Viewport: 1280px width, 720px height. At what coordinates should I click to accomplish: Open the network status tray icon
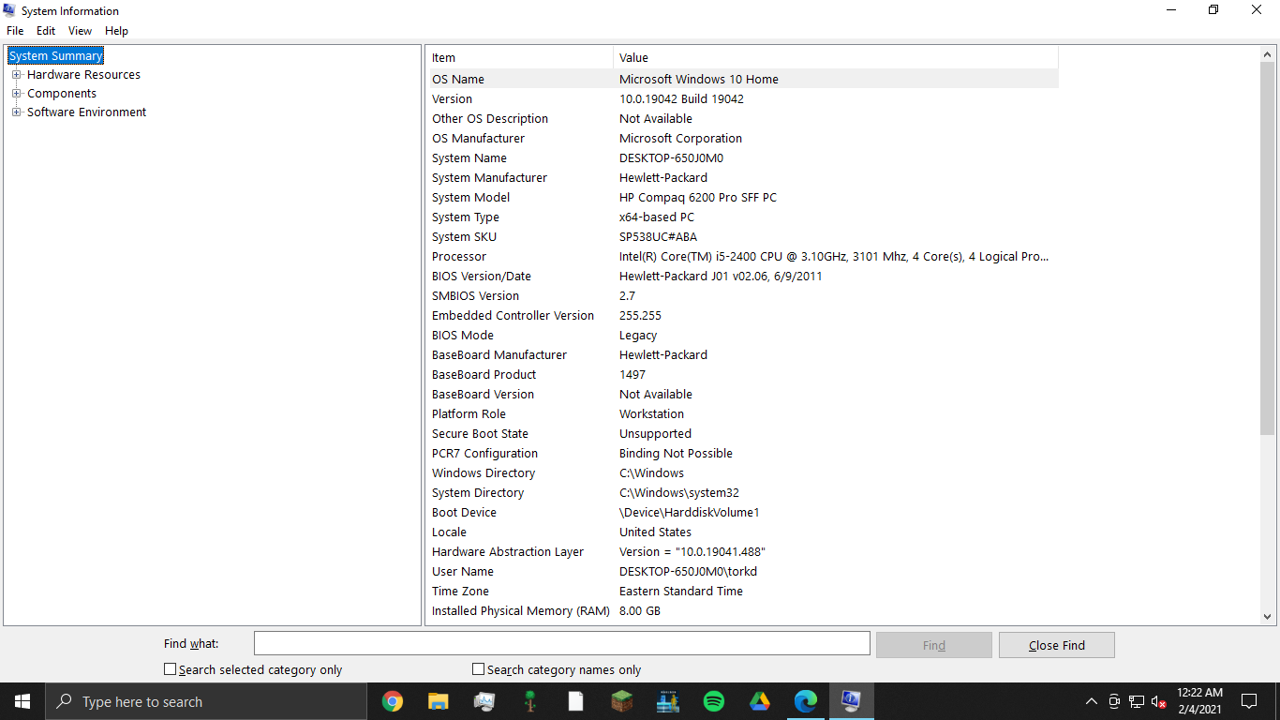click(1137, 701)
